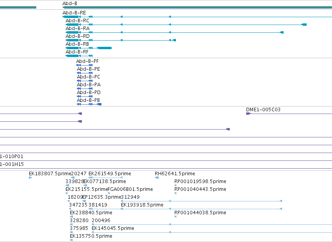The image size is (332, 242).
Task: Open the Abd-B-RD transcript label
Action: 78,36
